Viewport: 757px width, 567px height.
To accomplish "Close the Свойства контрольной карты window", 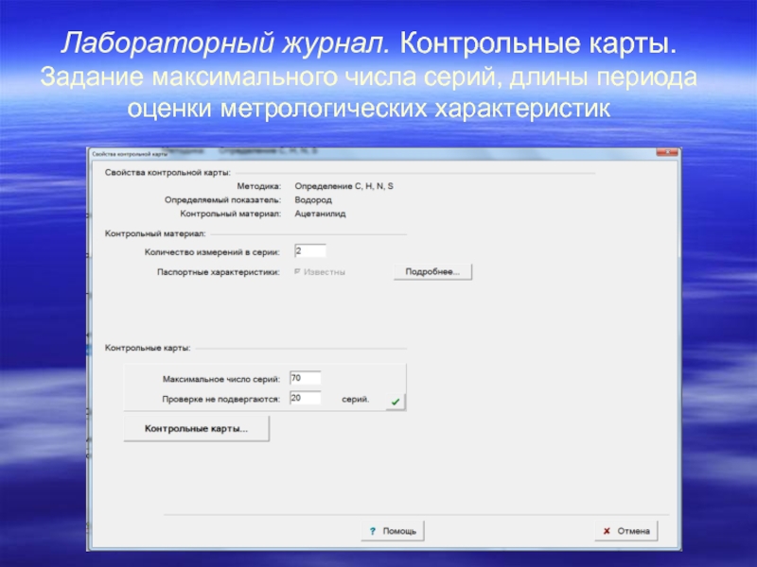I will [x=667, y=152].
